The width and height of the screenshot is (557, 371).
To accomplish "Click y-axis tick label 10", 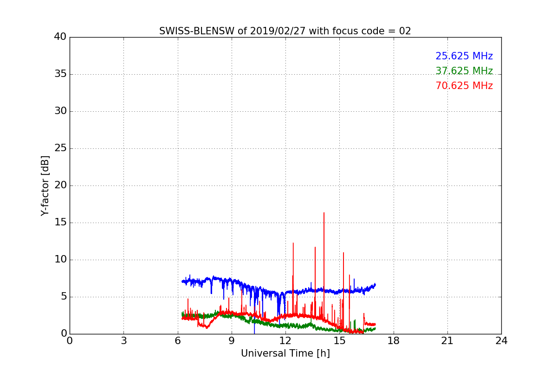I will click(x=60, y=260).
